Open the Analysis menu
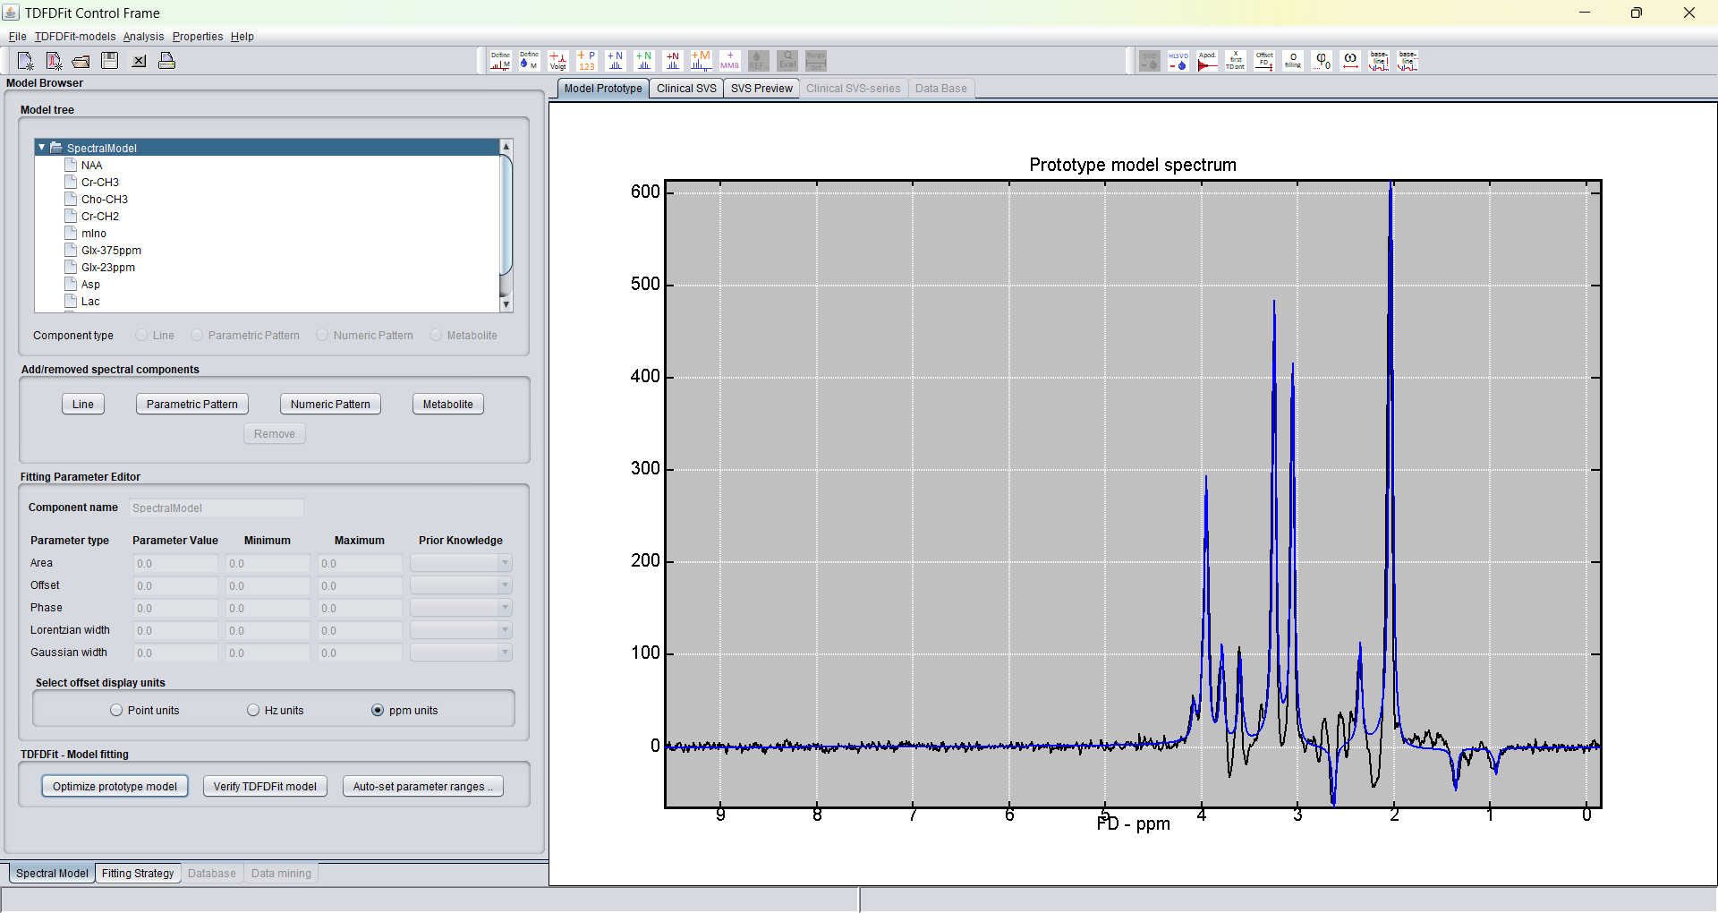1718x913 pixels. [x=143, y=37]
